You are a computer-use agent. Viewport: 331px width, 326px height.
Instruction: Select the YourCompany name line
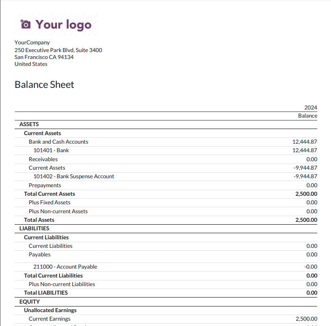tap(32, 42)
